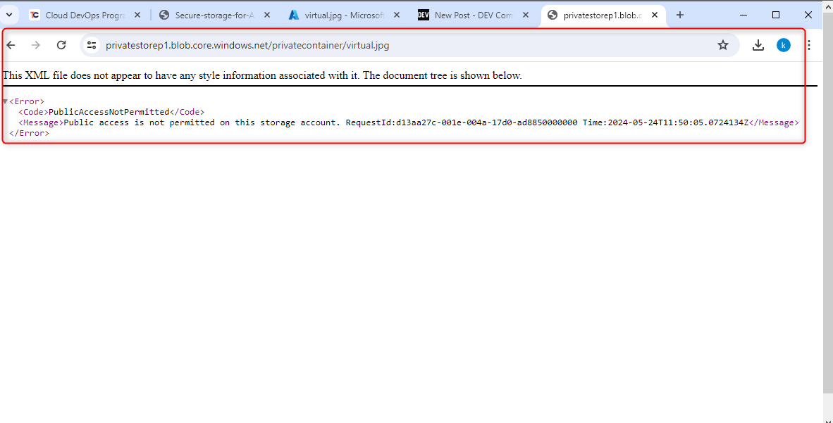Reload the page with the refresh icon
833x423 pixels.
[61, 45]
